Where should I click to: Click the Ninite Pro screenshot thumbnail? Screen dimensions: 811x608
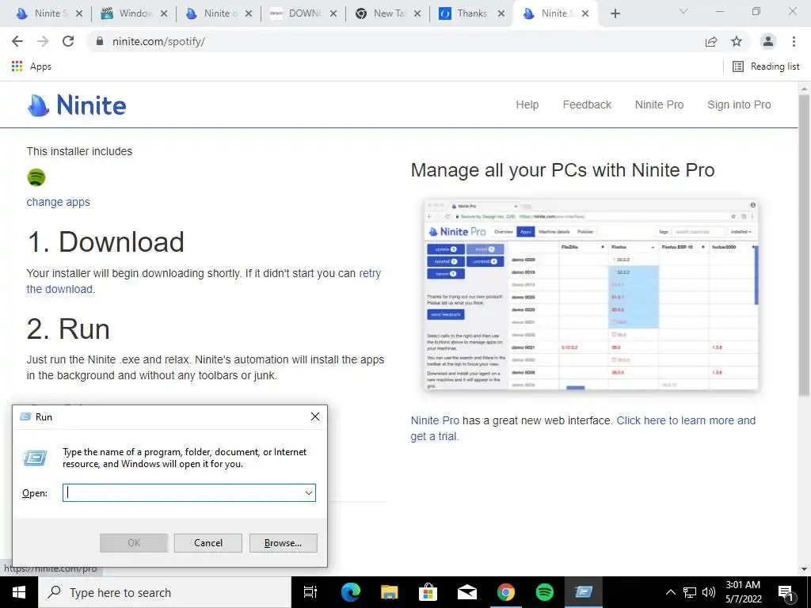click(591, 294)
